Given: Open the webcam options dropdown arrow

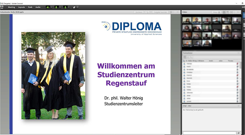Looking at the screenshot, I should [69, 7].
